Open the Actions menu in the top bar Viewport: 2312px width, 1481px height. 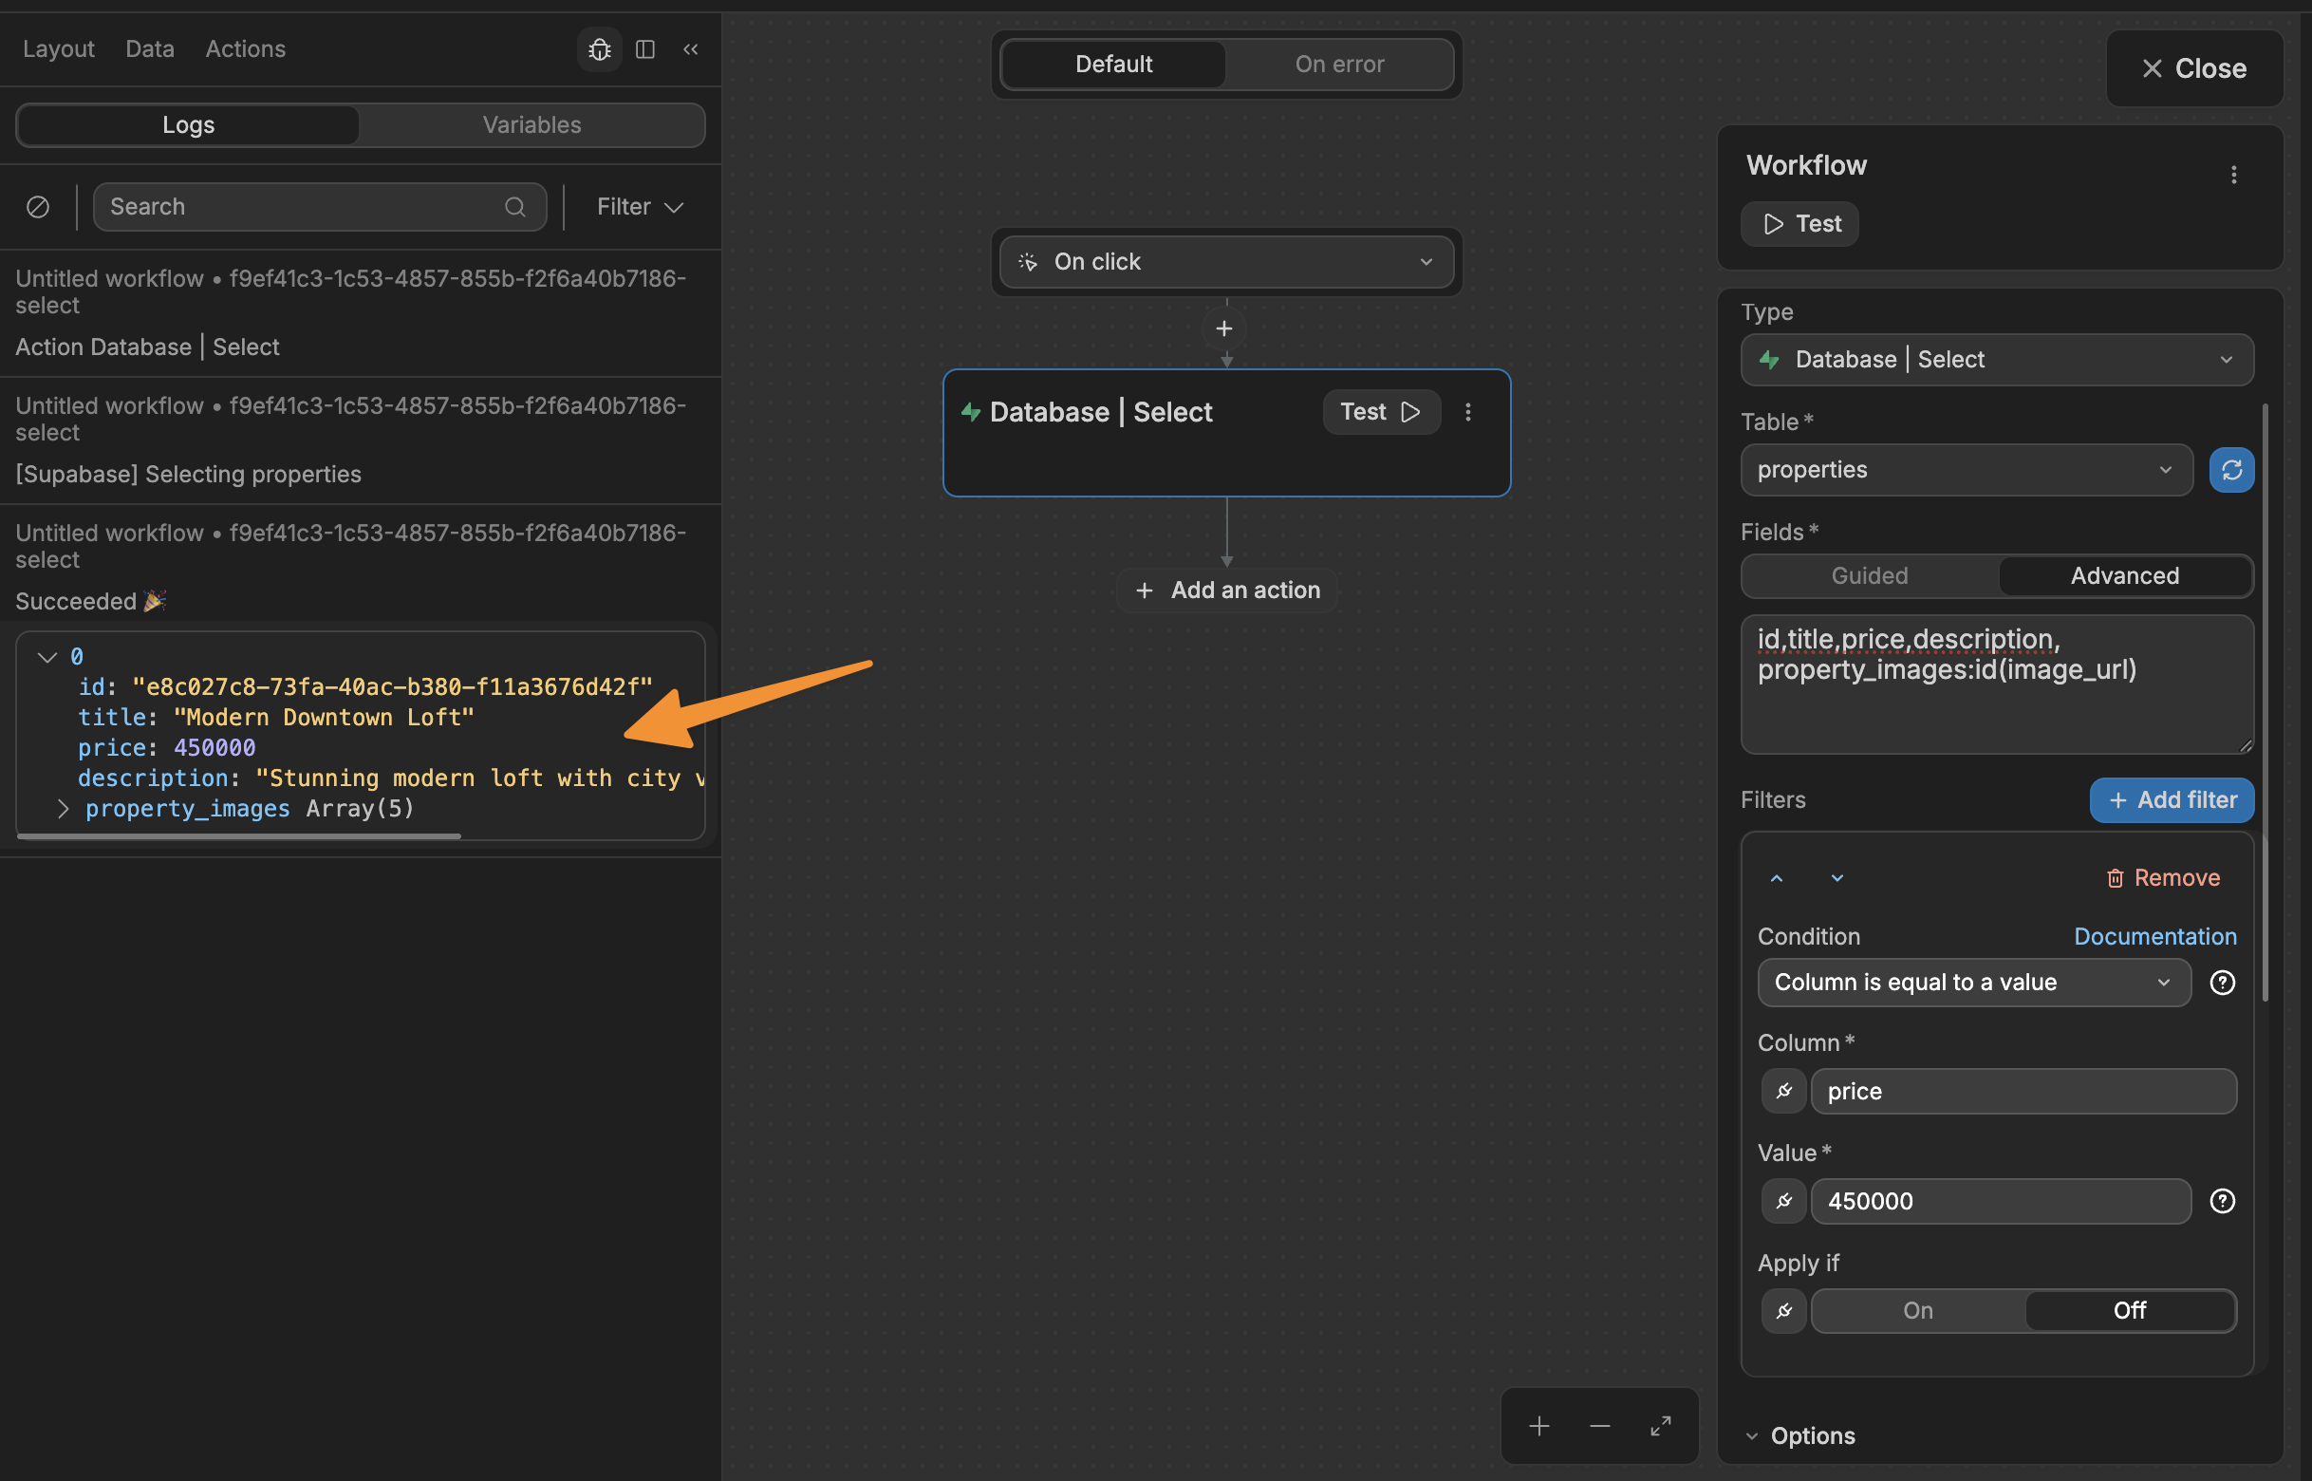pos(245,48)
